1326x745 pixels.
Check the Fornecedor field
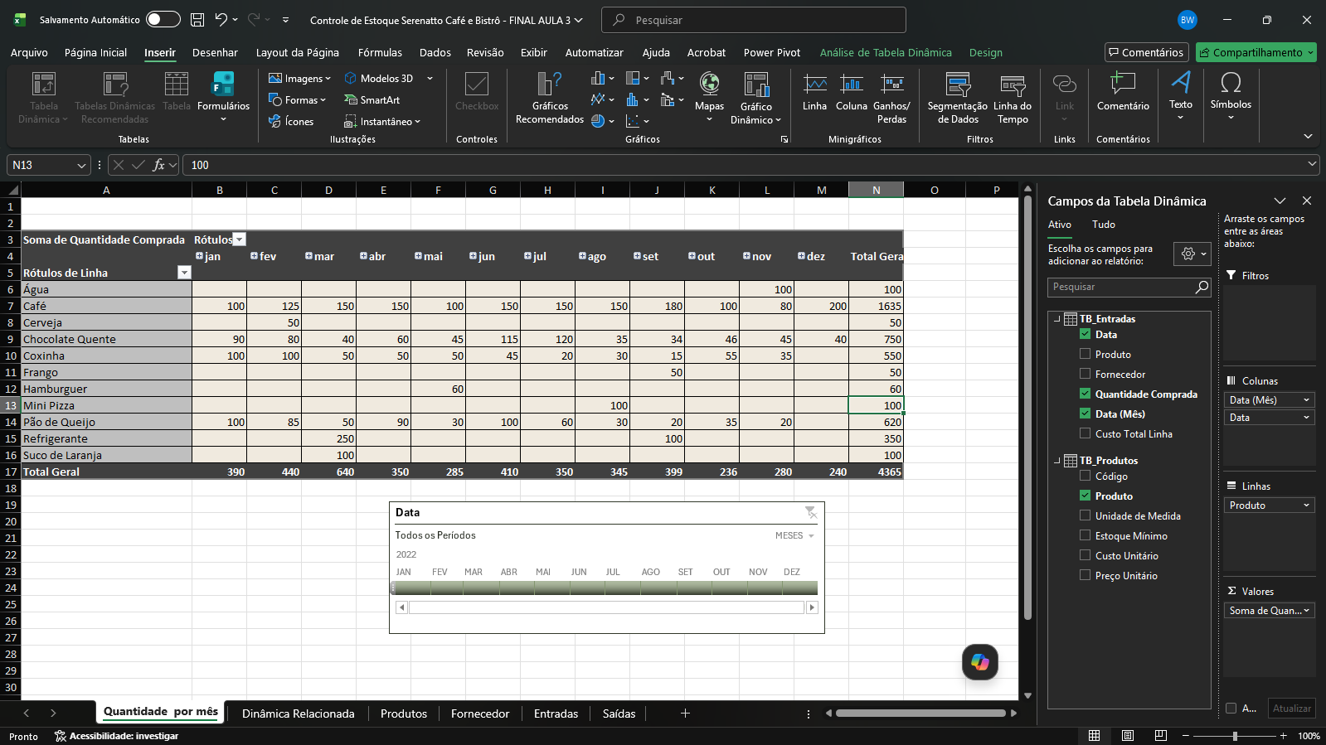(x=1085, y=374)
